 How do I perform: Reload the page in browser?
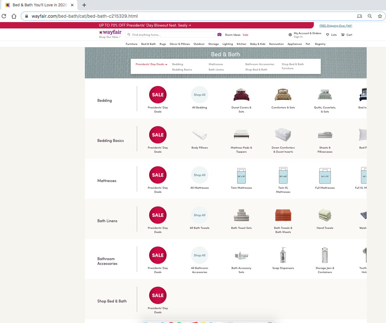coord(4,16)
